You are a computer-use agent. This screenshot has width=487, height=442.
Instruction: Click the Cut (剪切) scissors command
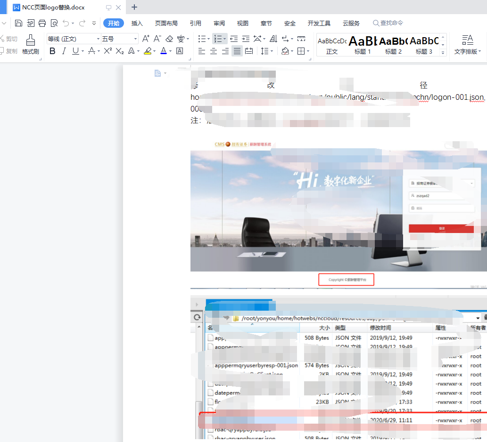pos(8,39)
